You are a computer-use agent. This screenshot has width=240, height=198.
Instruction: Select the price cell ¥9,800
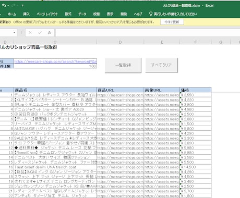click(196, 129)
